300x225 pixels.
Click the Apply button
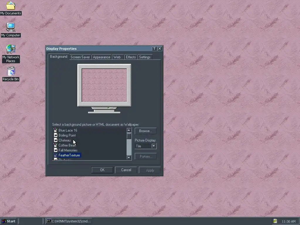(x=150, y=170)
